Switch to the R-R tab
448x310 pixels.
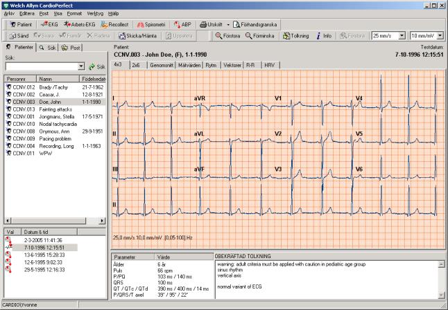pyautogui.click(x=251, y=65)
